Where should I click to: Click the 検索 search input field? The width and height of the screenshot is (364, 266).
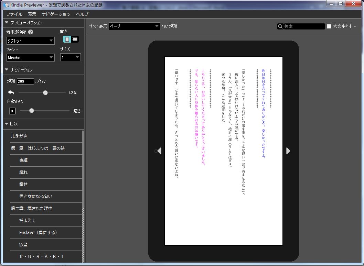pos(304,26)
